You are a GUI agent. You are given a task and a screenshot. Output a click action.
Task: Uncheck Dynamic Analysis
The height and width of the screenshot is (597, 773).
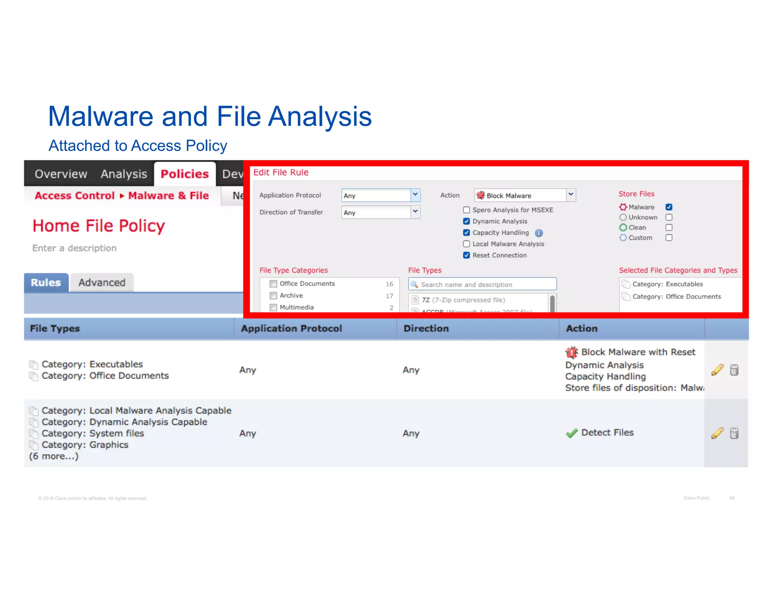click(x=467, y=221)
